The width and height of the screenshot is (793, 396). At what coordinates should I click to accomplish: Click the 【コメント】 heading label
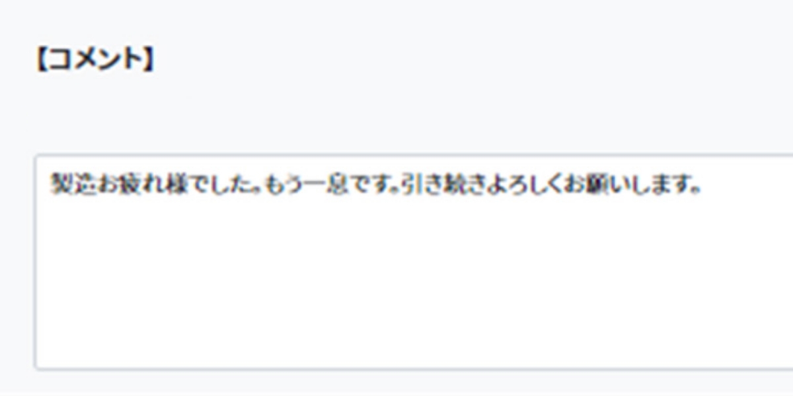(94, 60)
